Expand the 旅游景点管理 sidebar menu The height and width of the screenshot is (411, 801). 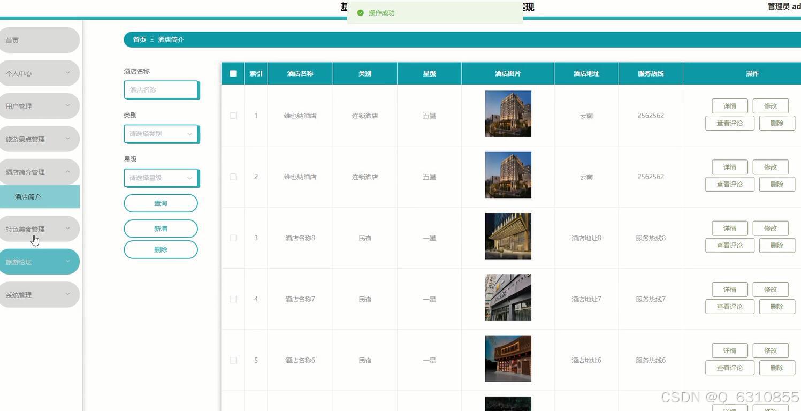point(39,139)
